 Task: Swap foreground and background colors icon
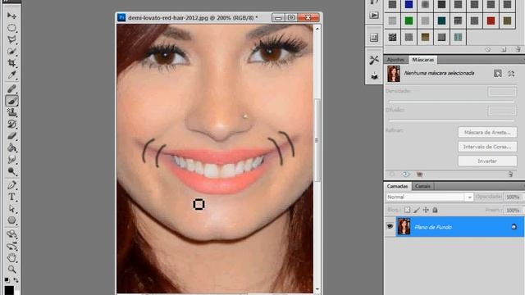pos(16,279)
